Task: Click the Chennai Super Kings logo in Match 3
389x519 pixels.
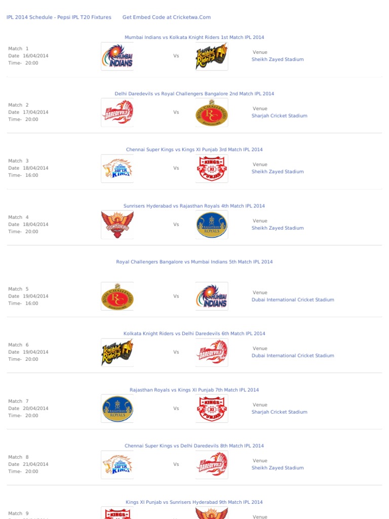Action: (x=117, y=168)
